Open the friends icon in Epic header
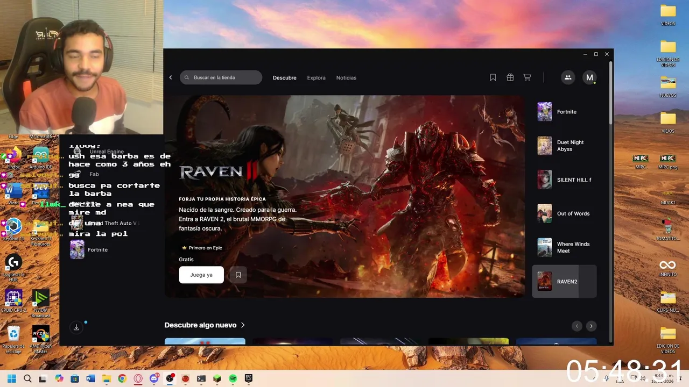The image size is (689, 387). click(567, 77)
